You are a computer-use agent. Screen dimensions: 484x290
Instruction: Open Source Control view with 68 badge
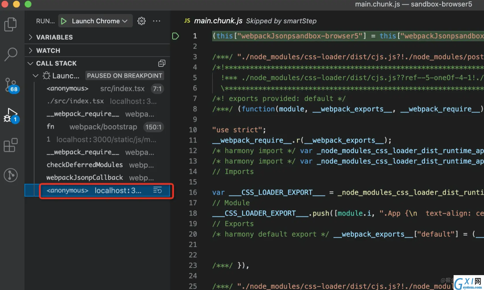[12, 86]
